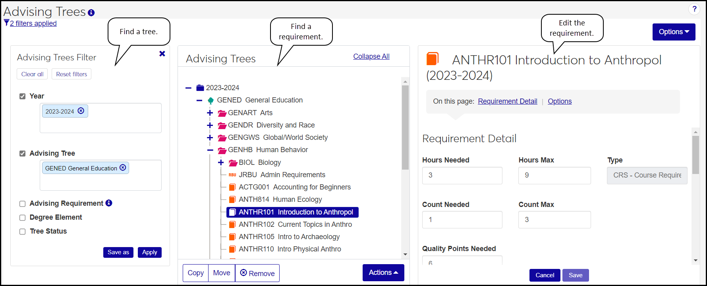Enable the Degree Element checkbox
The image size is (707, 286).
(23, 218)
